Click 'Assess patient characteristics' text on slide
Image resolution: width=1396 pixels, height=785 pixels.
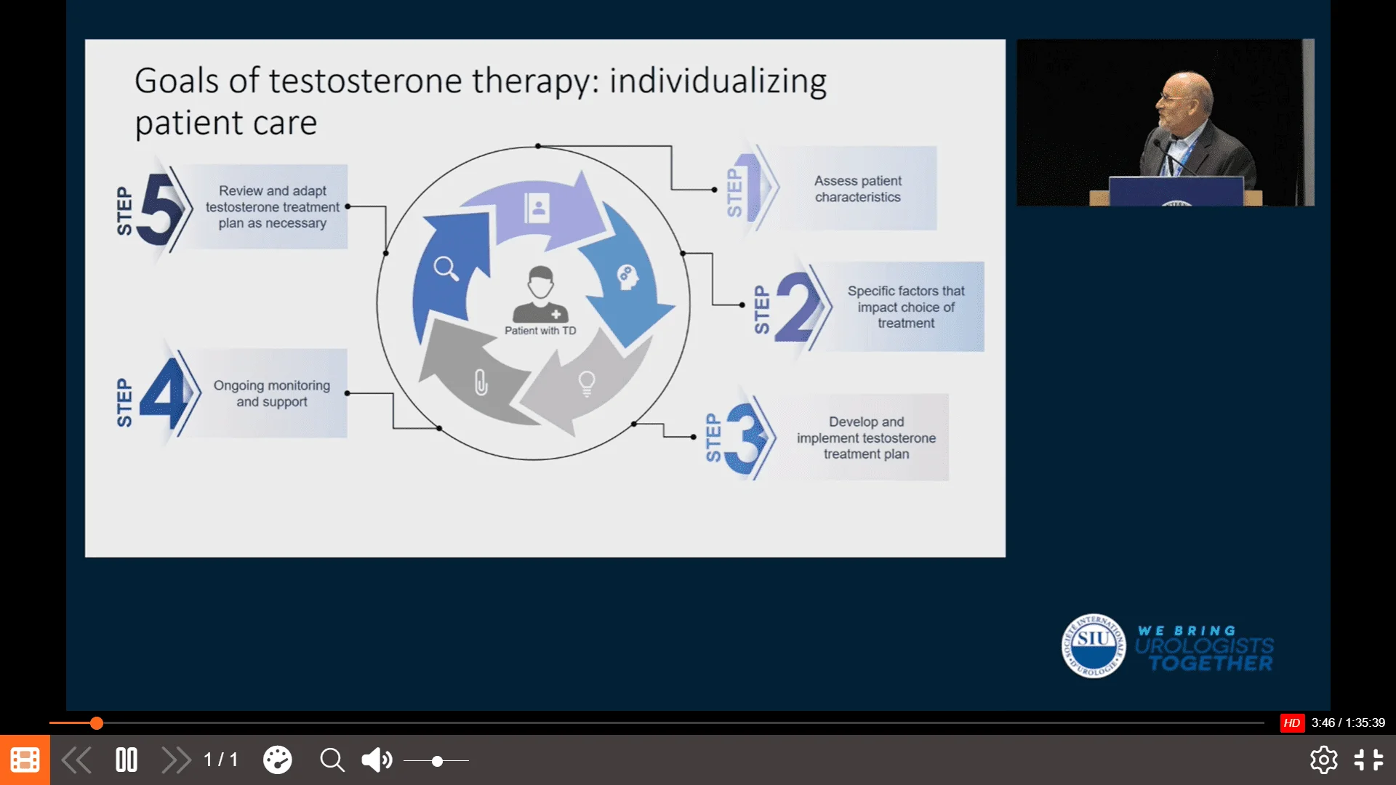tap(858, 189)
